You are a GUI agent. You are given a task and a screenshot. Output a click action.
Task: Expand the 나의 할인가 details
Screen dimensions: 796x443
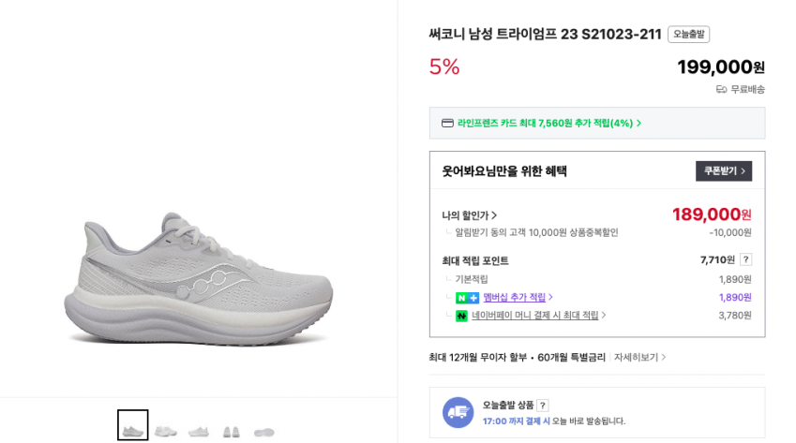470,215
